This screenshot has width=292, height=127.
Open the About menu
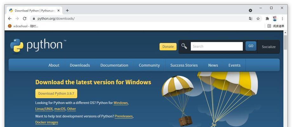point(54,65)
